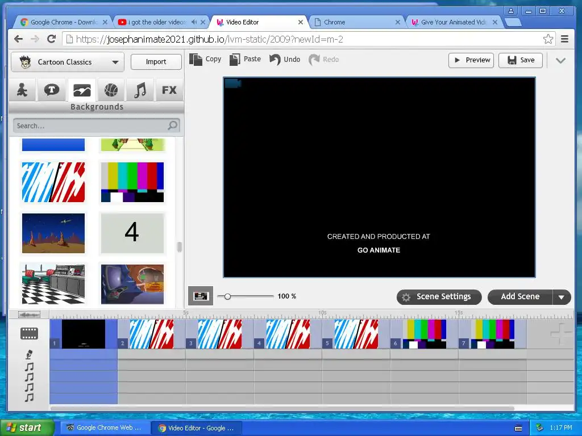The image size is (582, 436).
Task: Expand the chevron next to Save
Action: click(x=560, y=60)
